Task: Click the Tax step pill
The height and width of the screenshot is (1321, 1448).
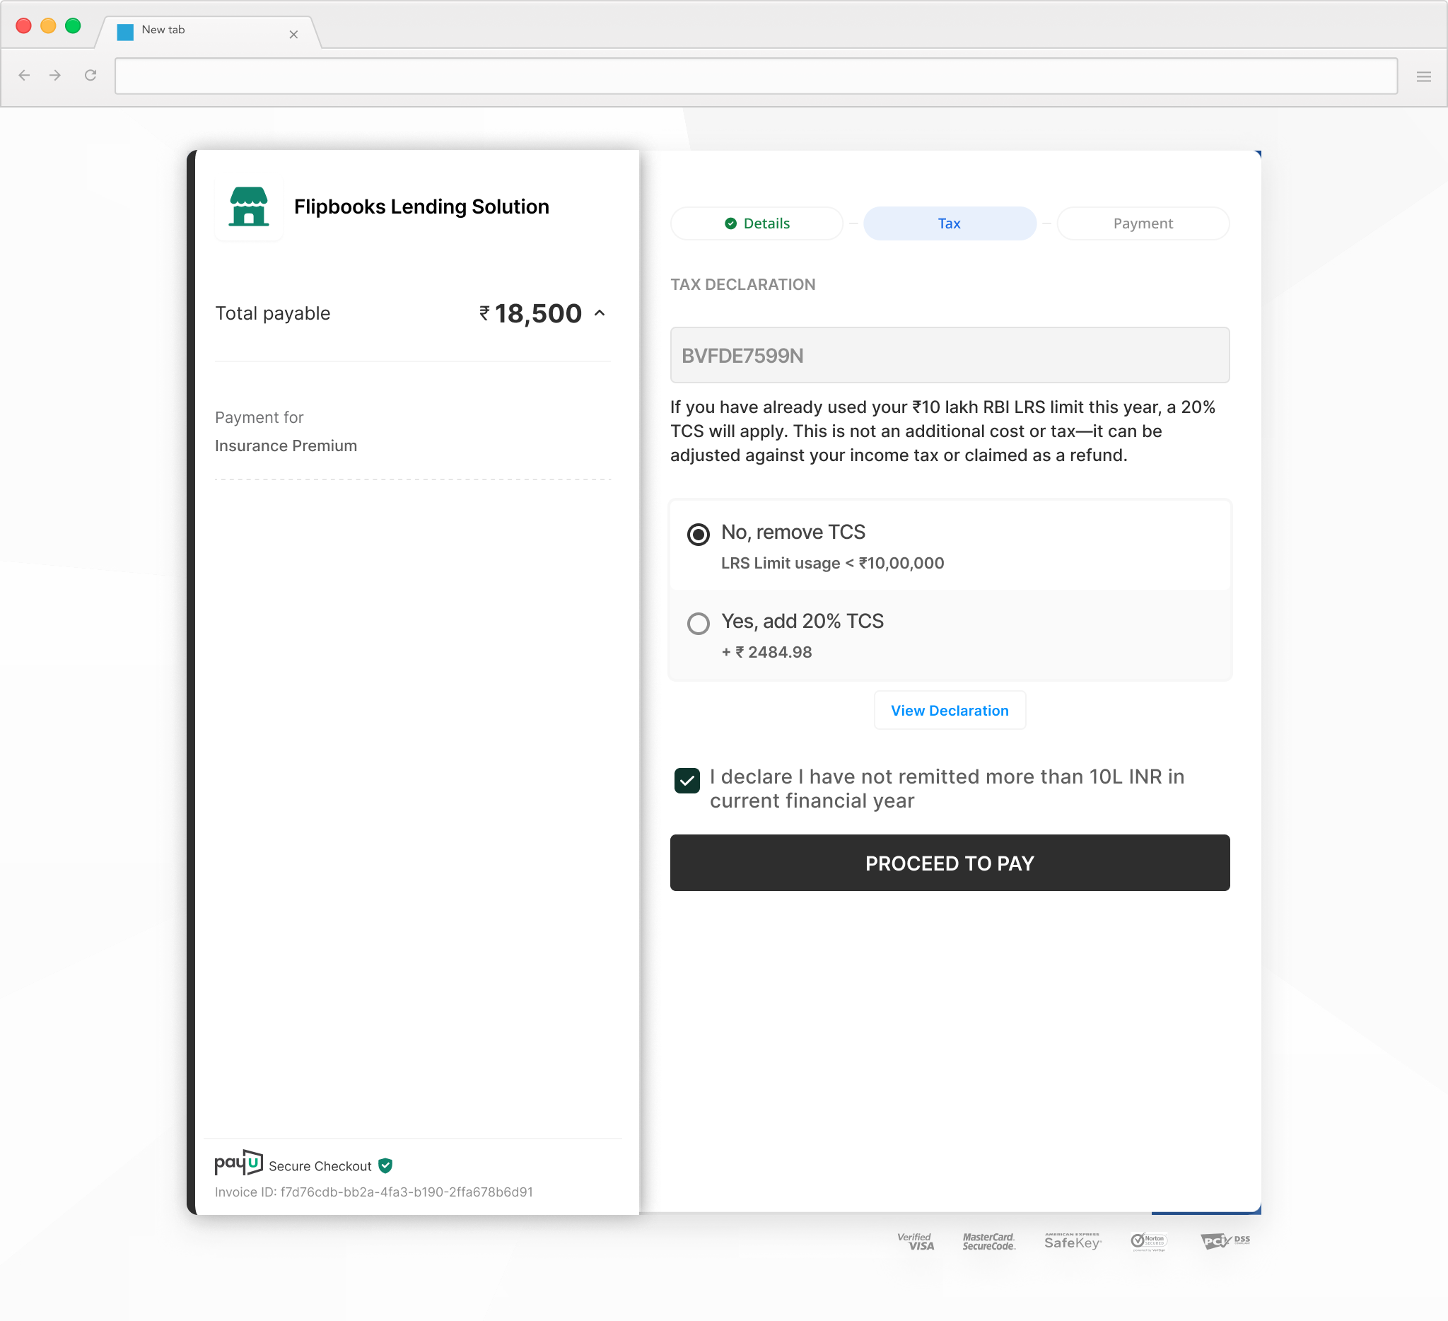Action: point(950,223)
